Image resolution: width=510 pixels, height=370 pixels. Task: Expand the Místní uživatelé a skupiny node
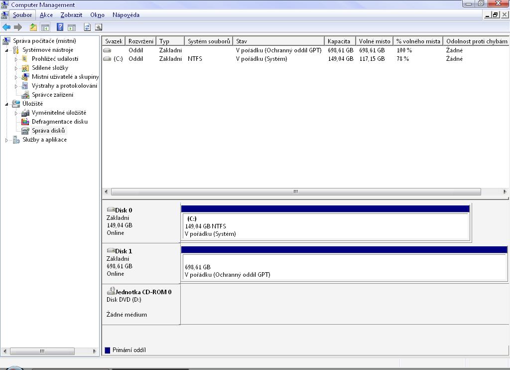pyautogui.click(x=16, y=77)
